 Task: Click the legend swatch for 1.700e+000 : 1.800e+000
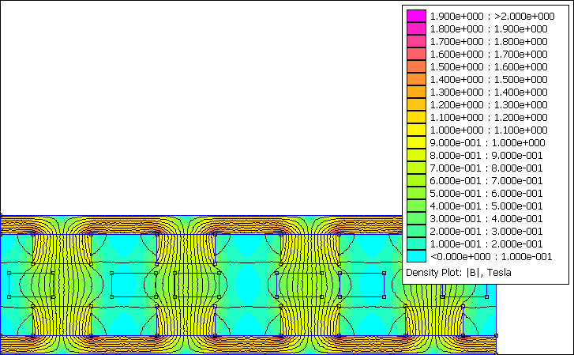[x=416, y=41]
